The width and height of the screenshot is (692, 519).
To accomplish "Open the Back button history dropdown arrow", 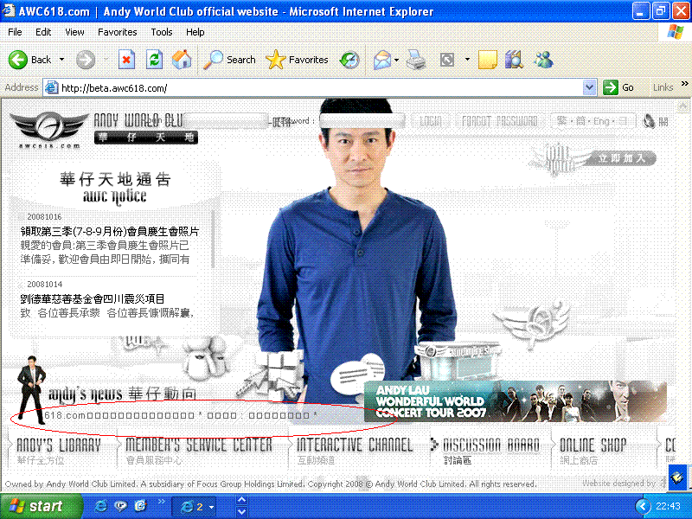I will pos(61,60).
